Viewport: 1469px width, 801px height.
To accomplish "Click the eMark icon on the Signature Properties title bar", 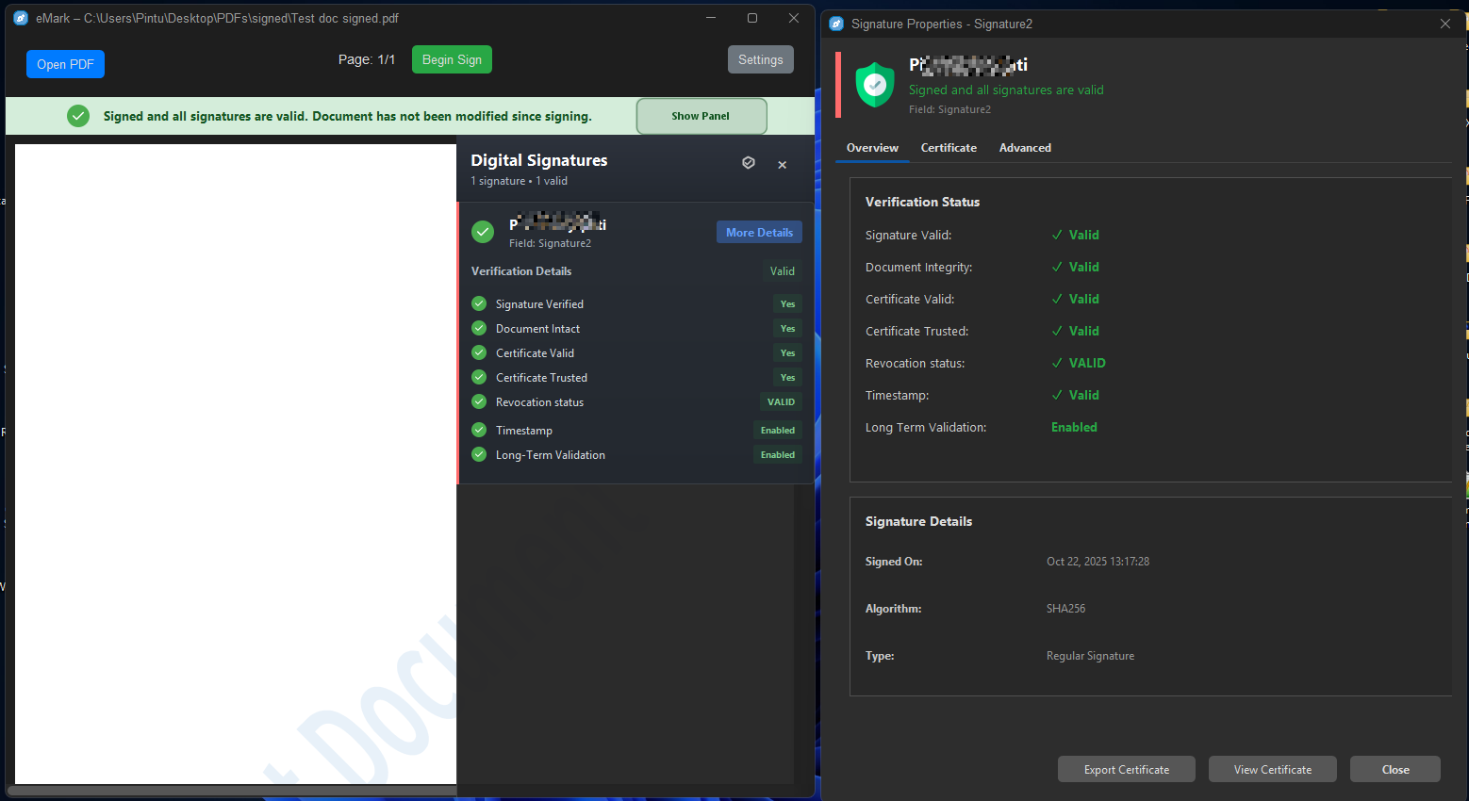I will pyautogui.click(x=835, y=23).
